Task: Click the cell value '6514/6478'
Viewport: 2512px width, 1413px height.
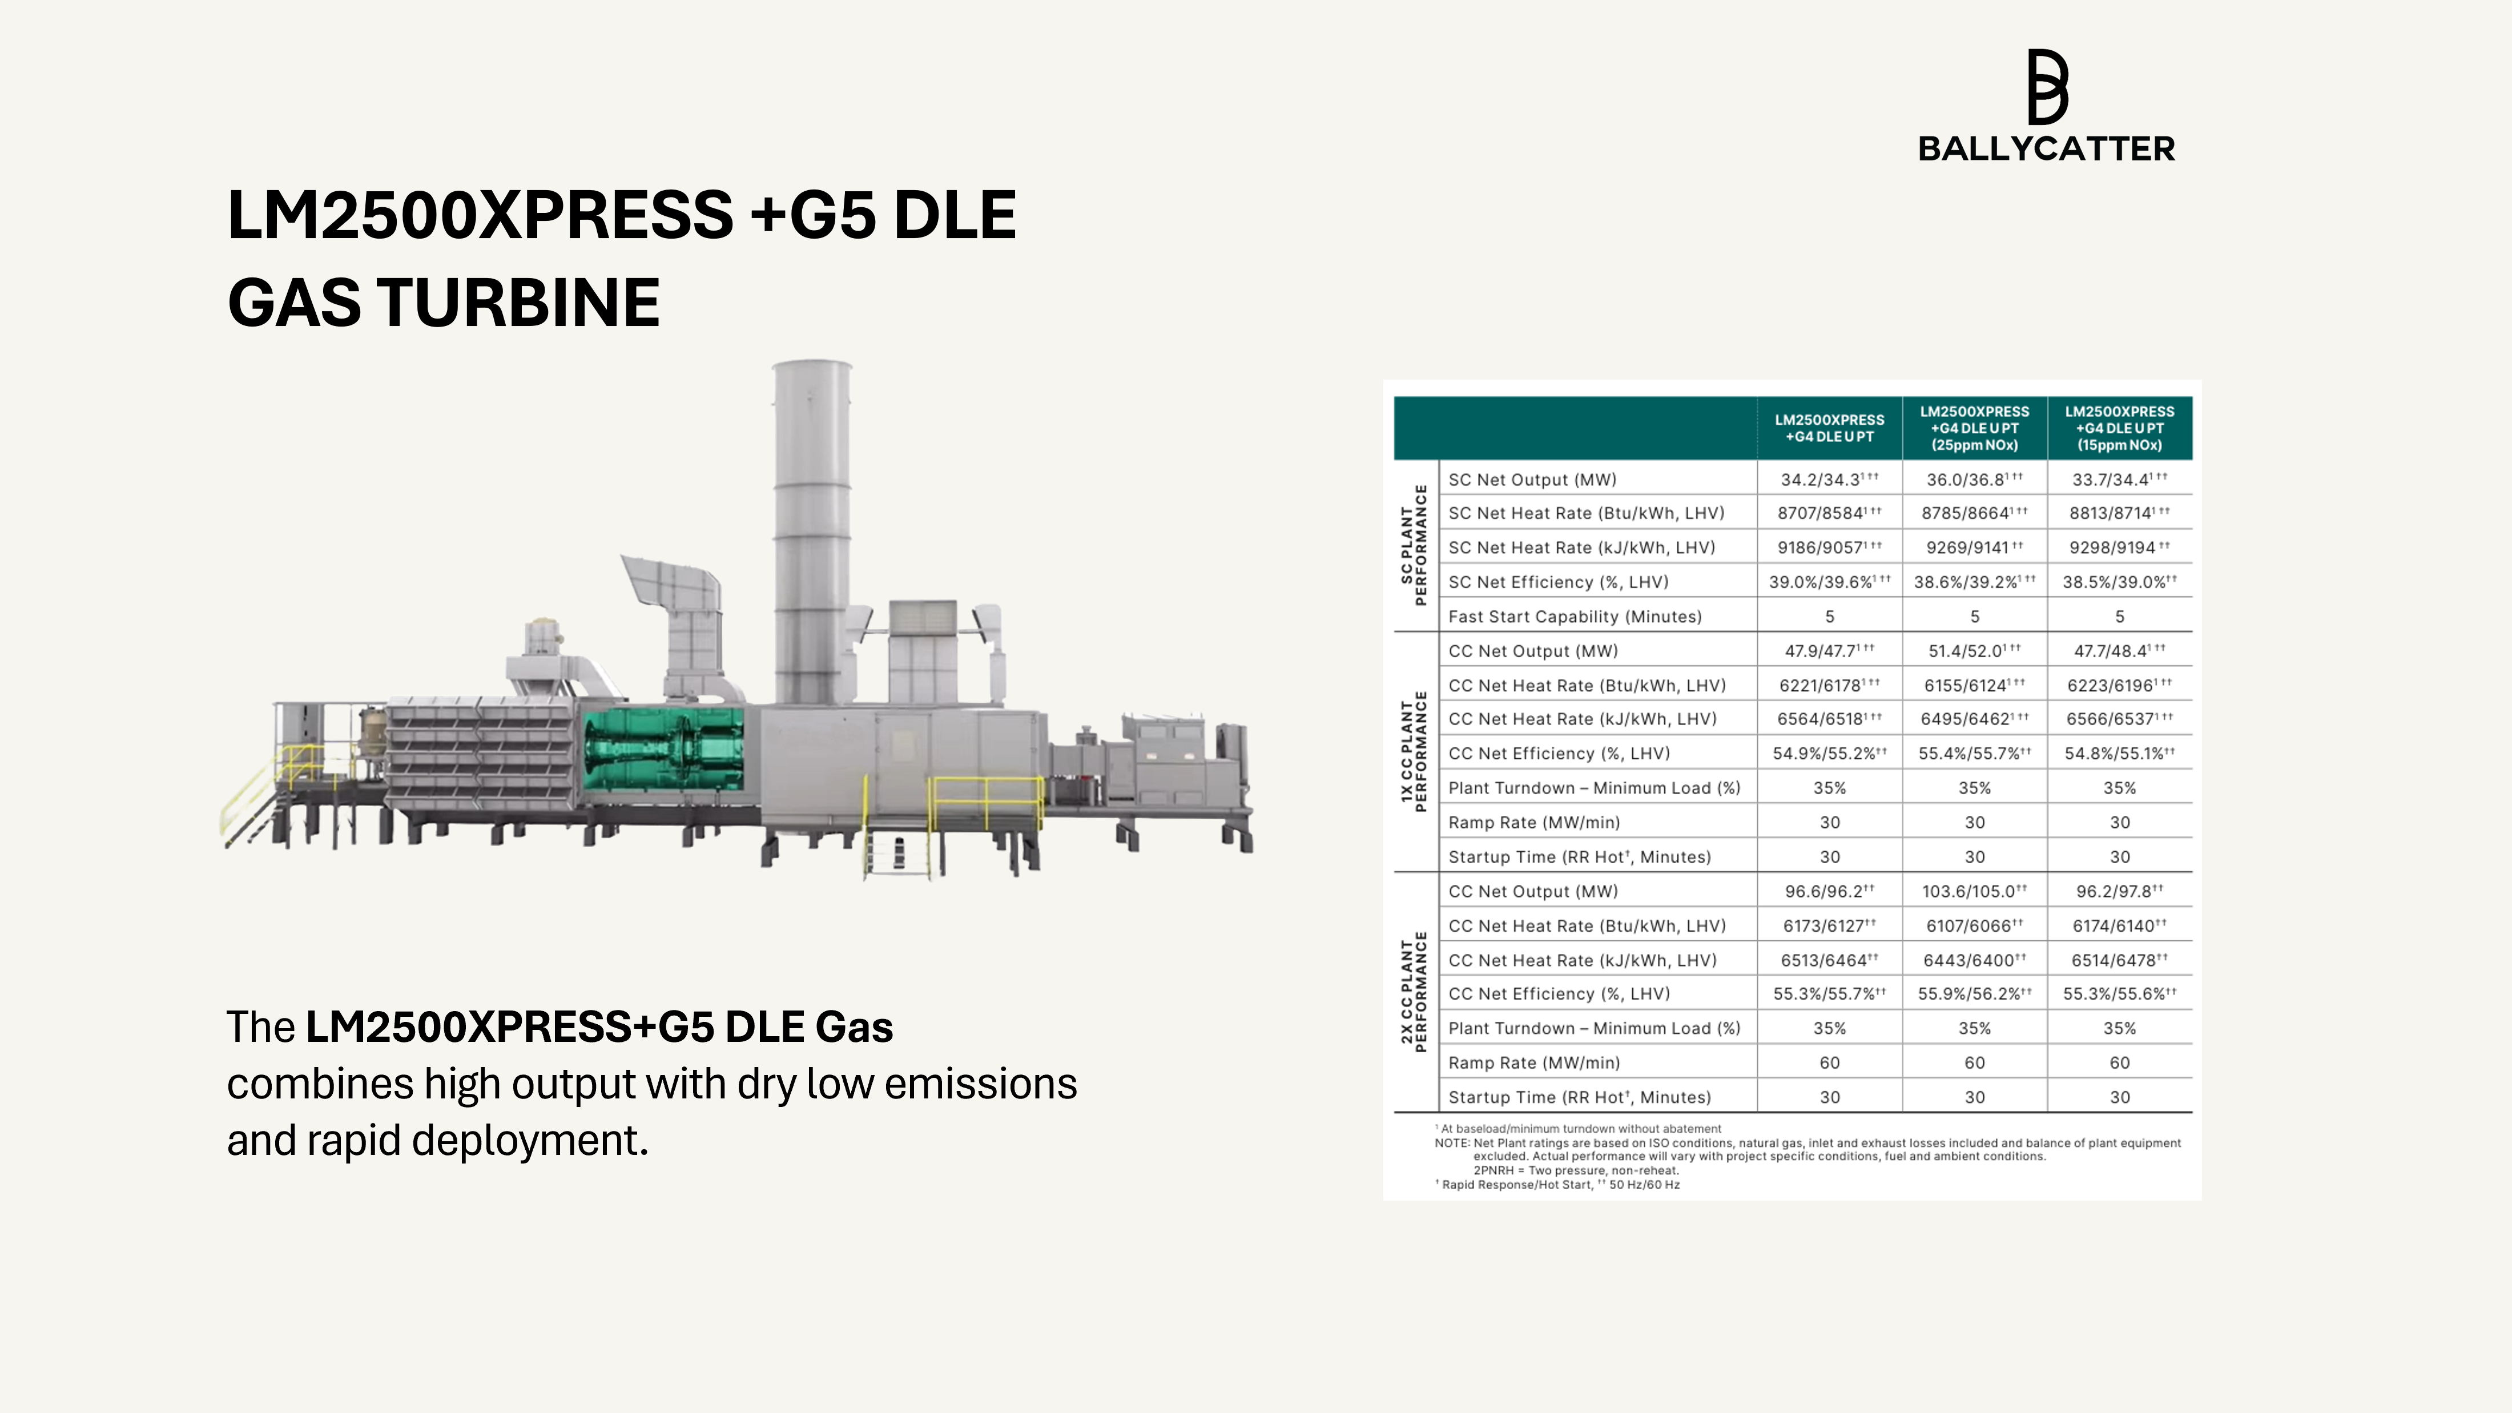Action: point(2120,960)
